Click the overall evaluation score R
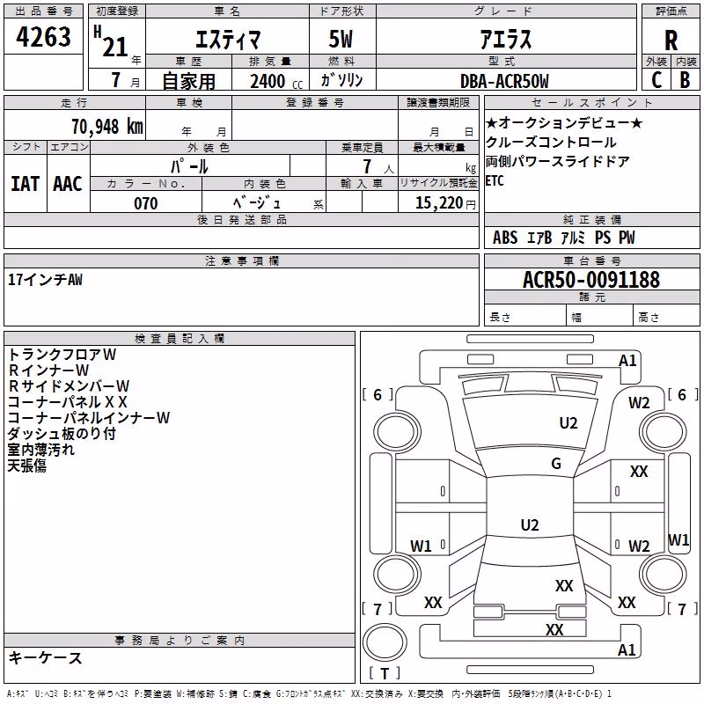This screenshot has height=704, width=704. click(671, 40)
